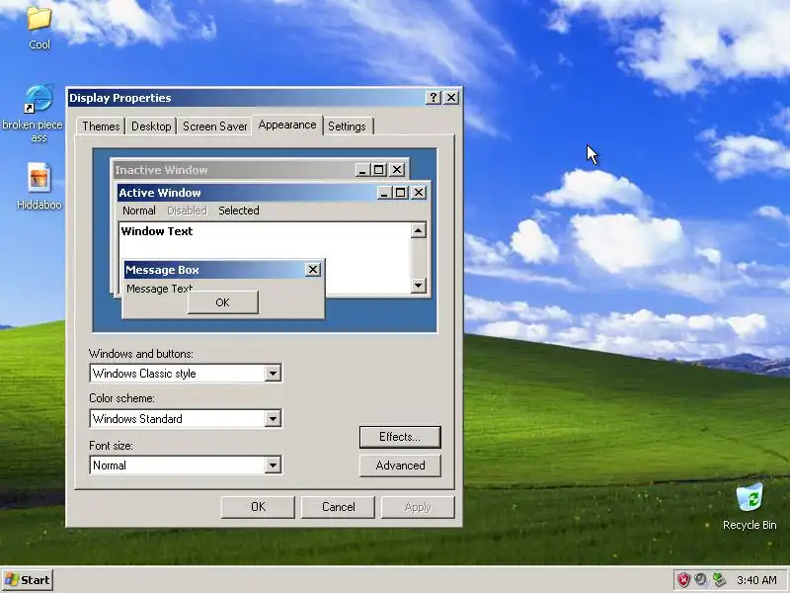Click Inactive Window preview minimize icon
This screenshot has width=790, height=593.
click(362, 169)
